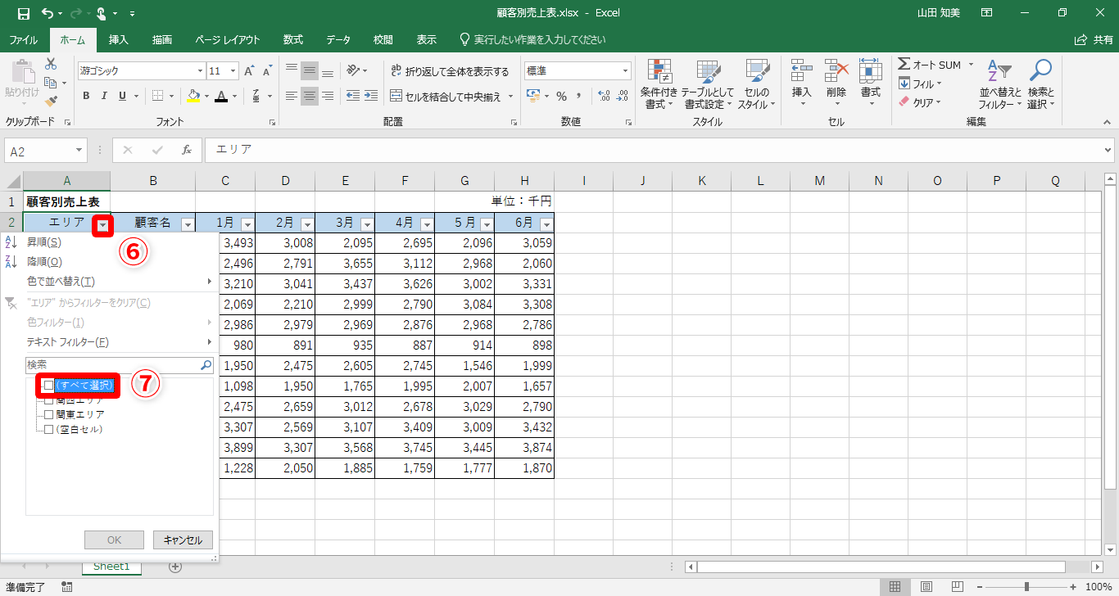Open the 6月 column filter dropdown
The image size is (1119, 596).
[546, 223]
